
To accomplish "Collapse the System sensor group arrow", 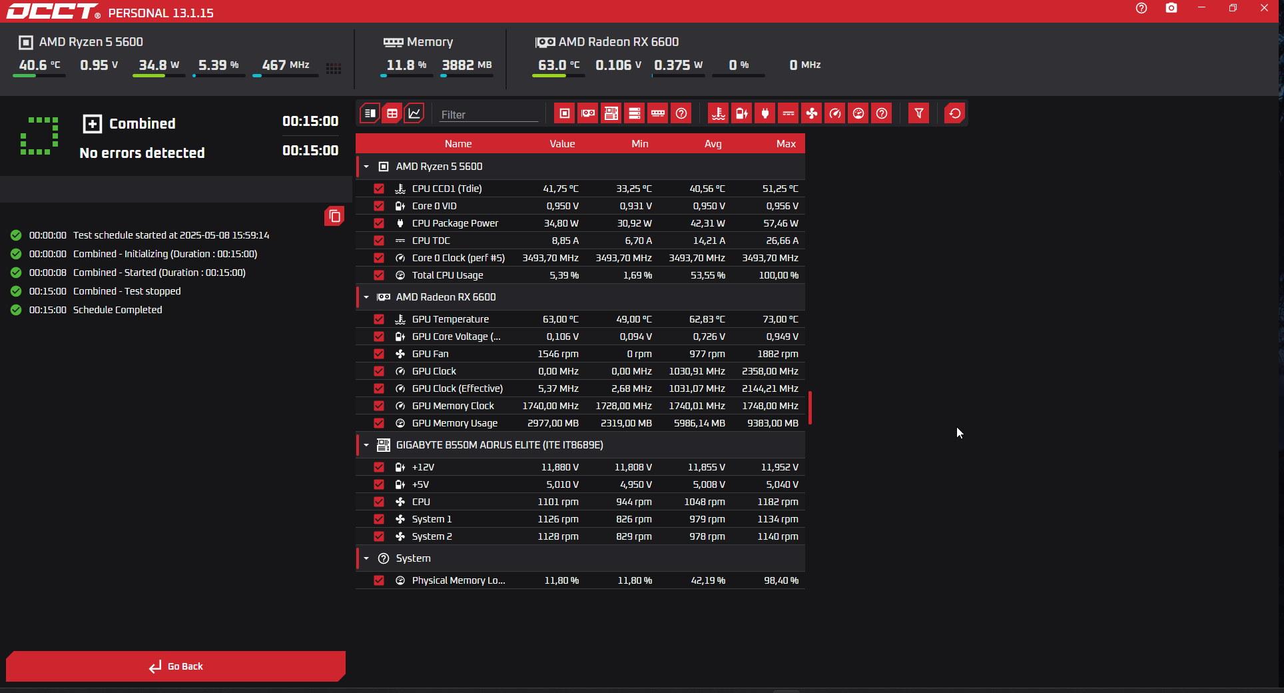I will pos(366,558).
